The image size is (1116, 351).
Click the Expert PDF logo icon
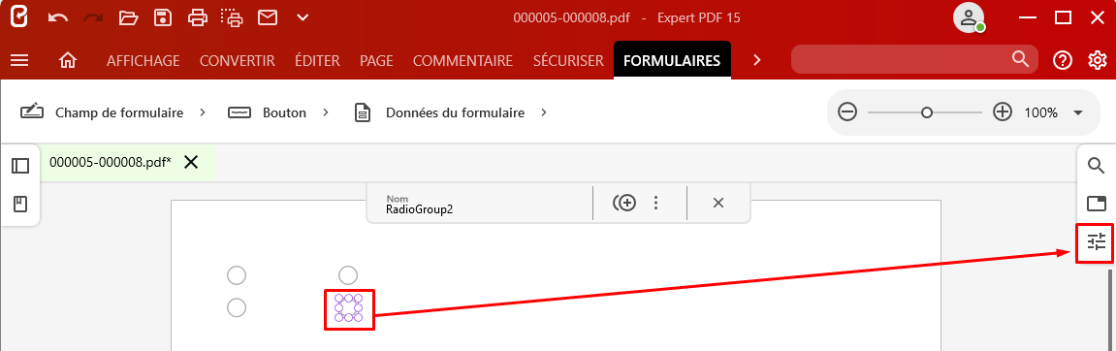[x=20, y=17]
